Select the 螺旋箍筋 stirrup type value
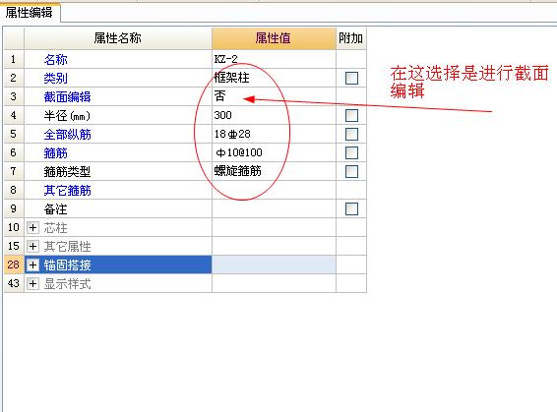This screenshot has height=412, width=557. (274, 172)
